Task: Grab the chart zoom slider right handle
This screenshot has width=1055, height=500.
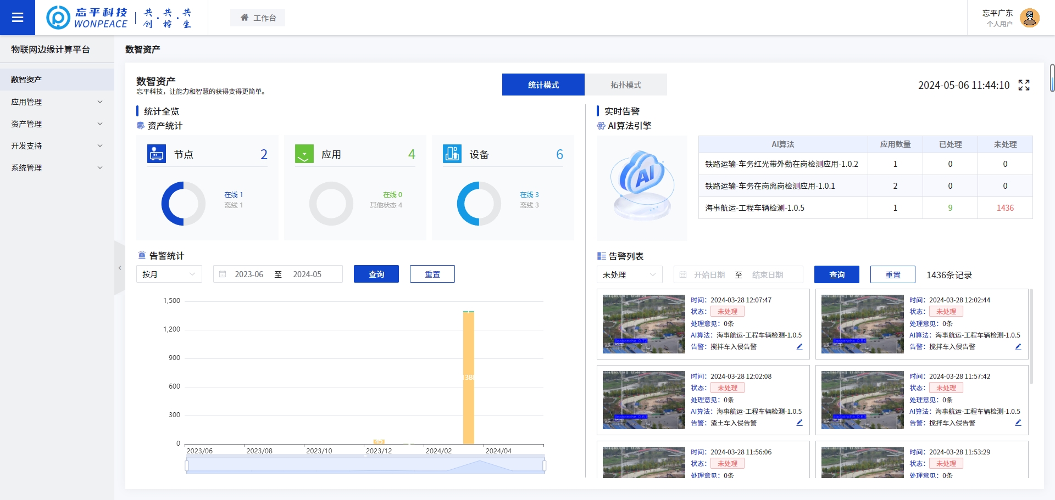Action: coord(544,465)
